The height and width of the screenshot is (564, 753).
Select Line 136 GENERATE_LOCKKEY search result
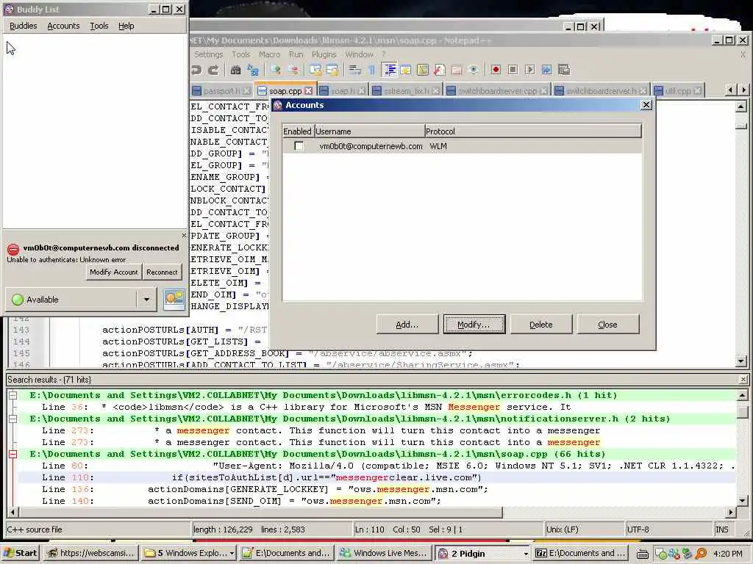[x=377, y=490]
